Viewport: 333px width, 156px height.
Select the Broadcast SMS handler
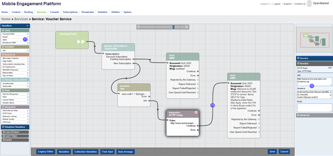tap(15, 42)
